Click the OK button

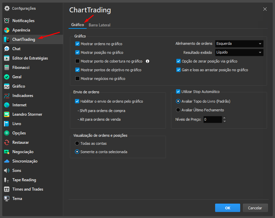click(227, 208)
